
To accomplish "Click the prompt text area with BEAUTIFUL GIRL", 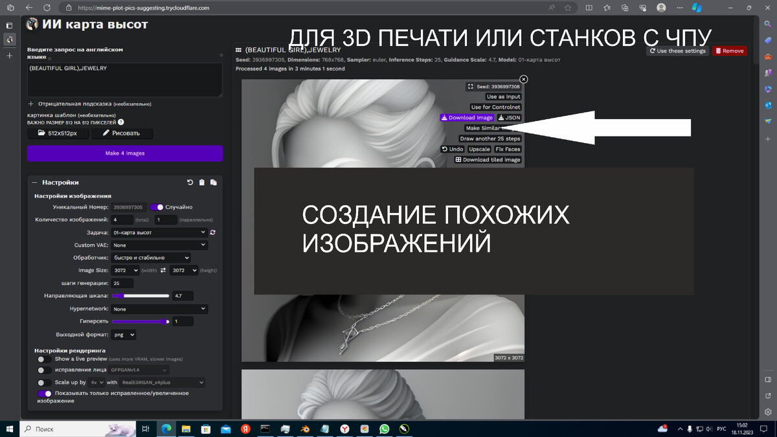I will point(125,80).
